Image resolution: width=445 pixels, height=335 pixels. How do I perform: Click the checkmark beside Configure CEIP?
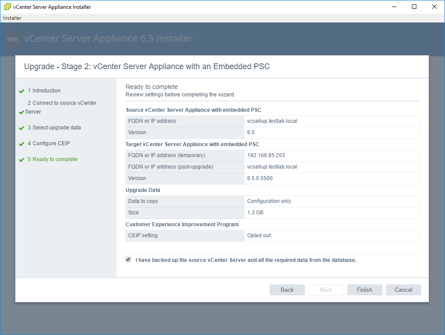tap(22, 144)
